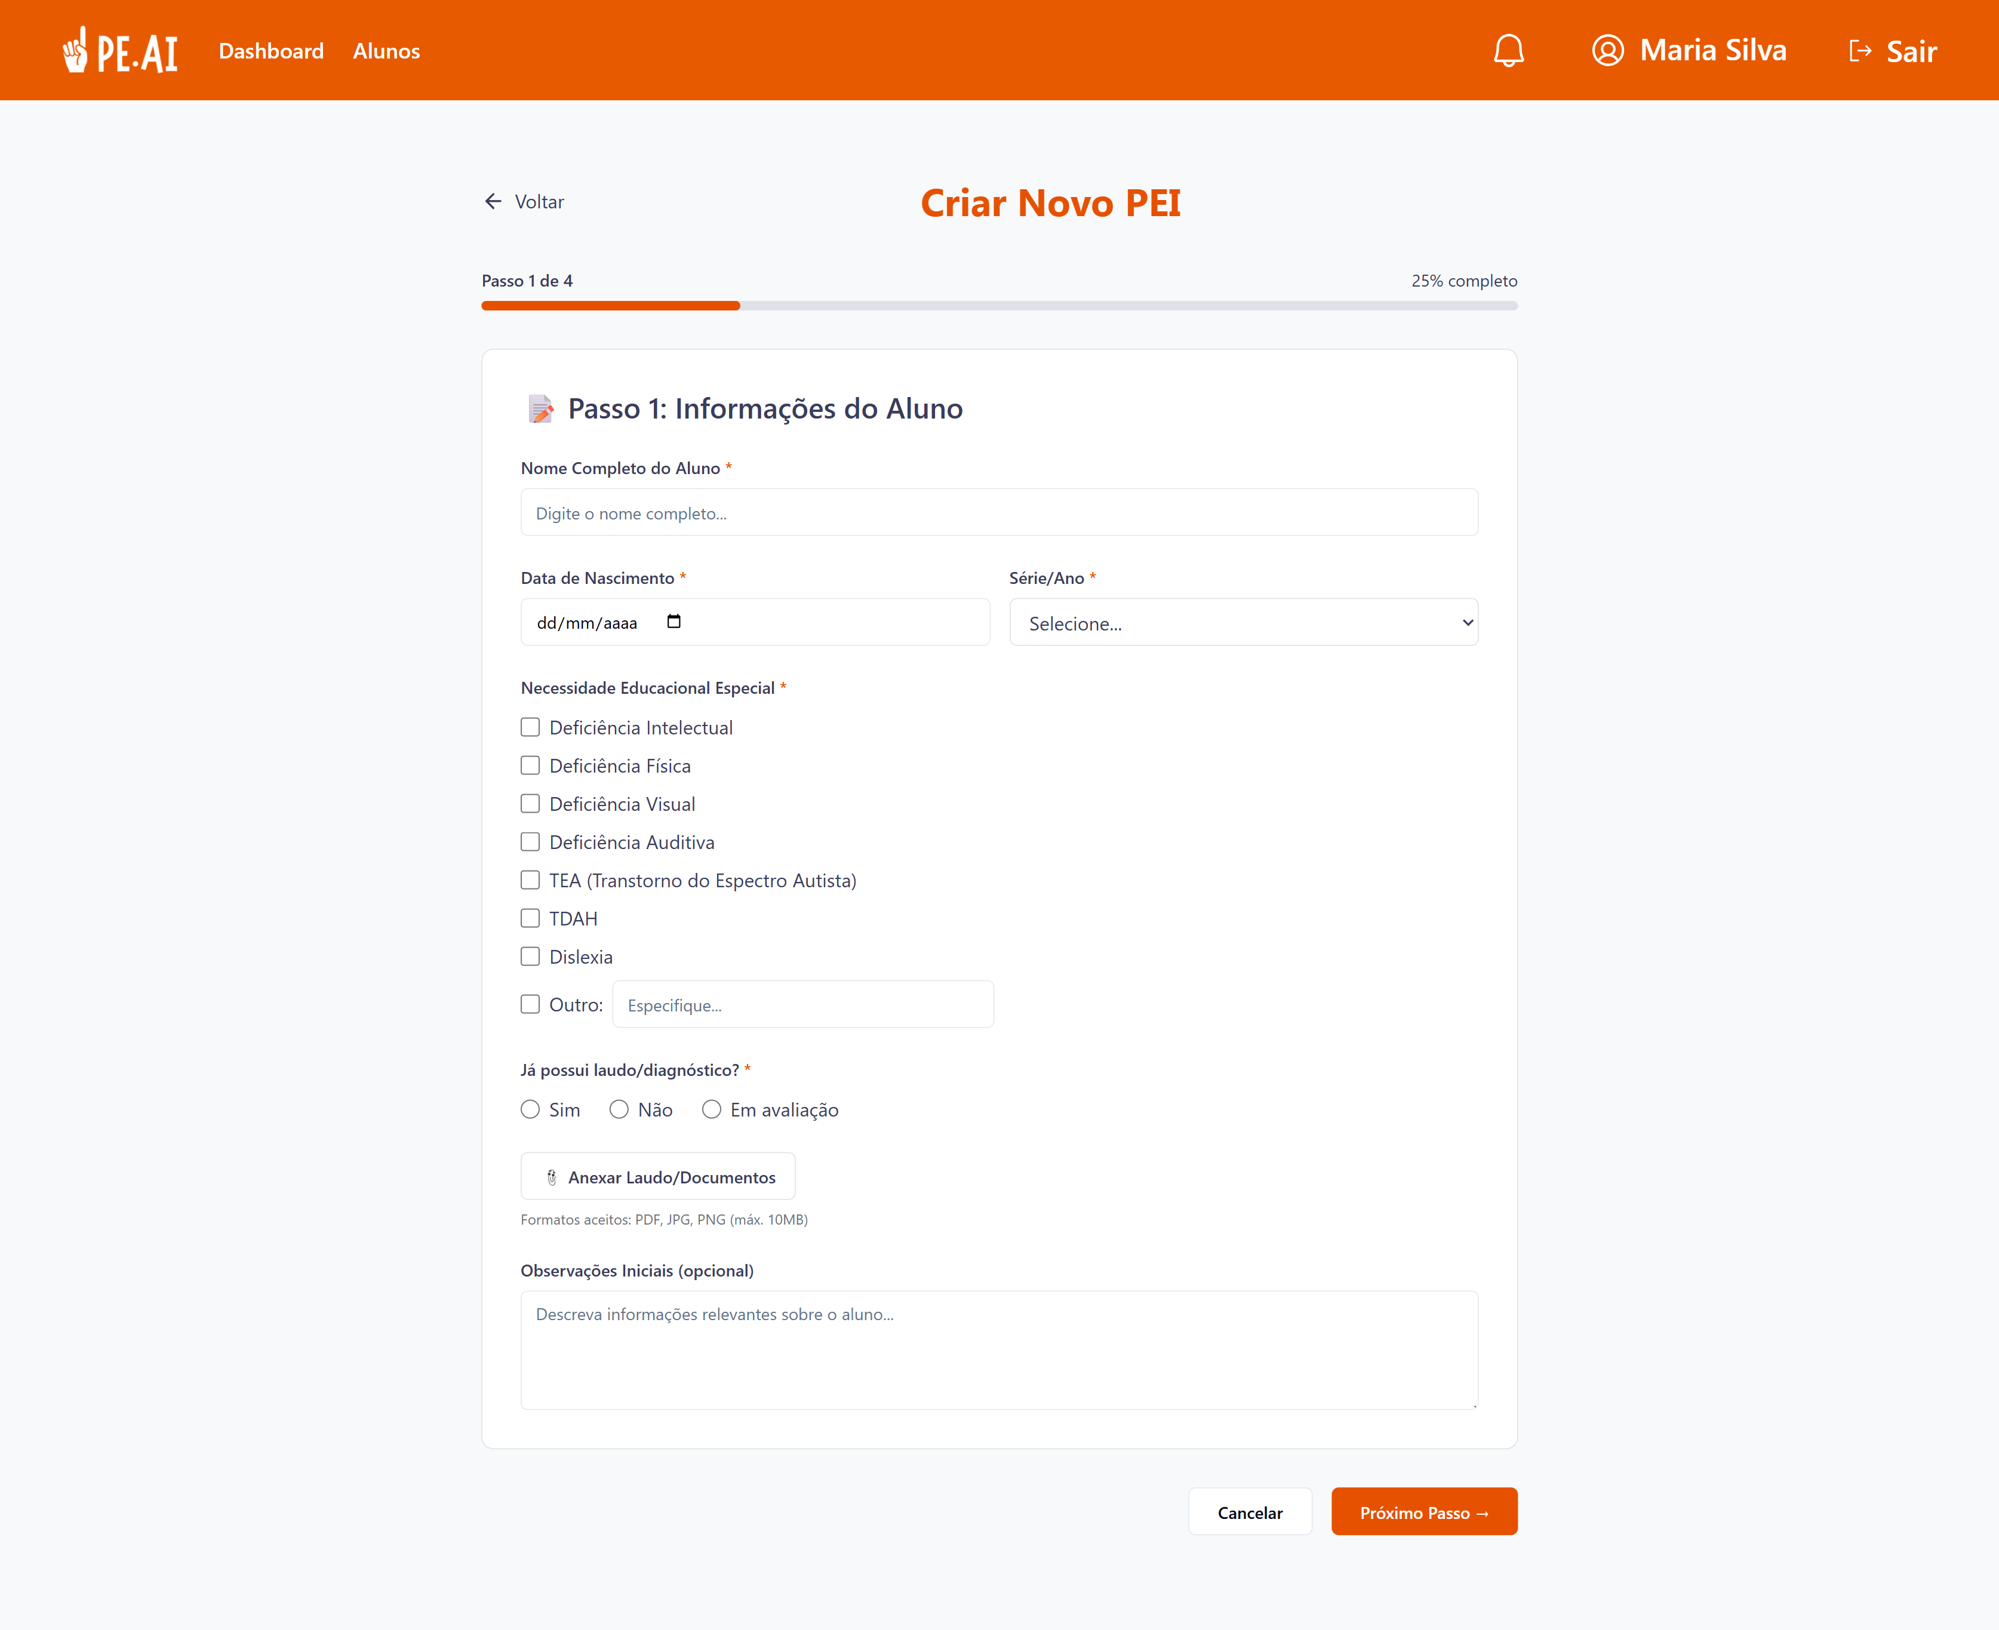Expand the Série/Ano dropdown
This screenshot has width=1999, height=1630.
pyautogui.click(x=1243, y=623)
